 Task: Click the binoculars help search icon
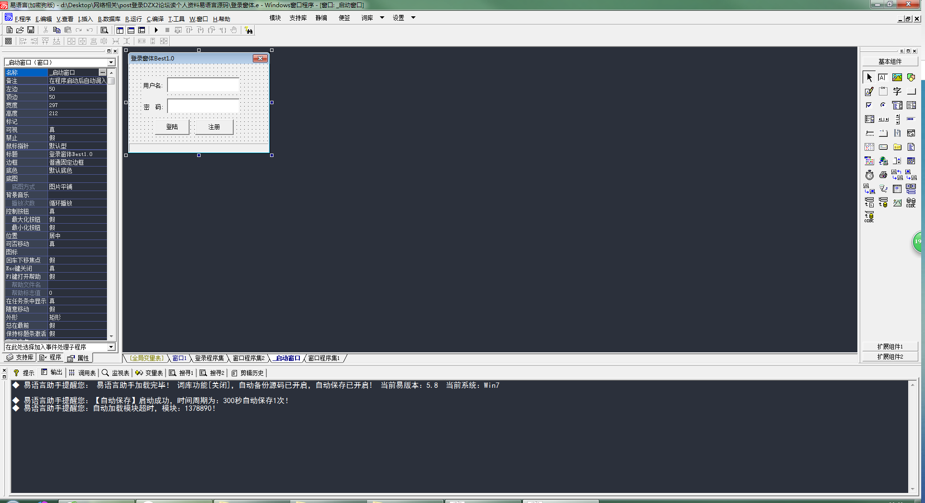[x=249, y=30]
